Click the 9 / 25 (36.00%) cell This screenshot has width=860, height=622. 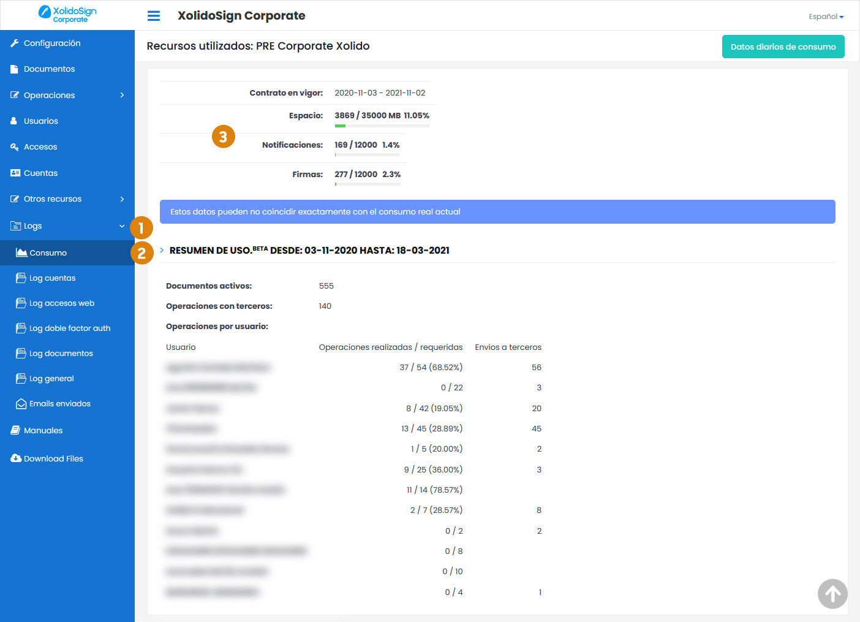[x=433, y=470]
